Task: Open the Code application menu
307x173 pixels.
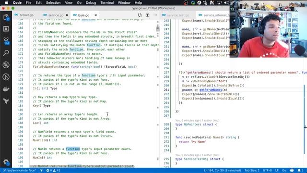Action: tap(17, 2)
